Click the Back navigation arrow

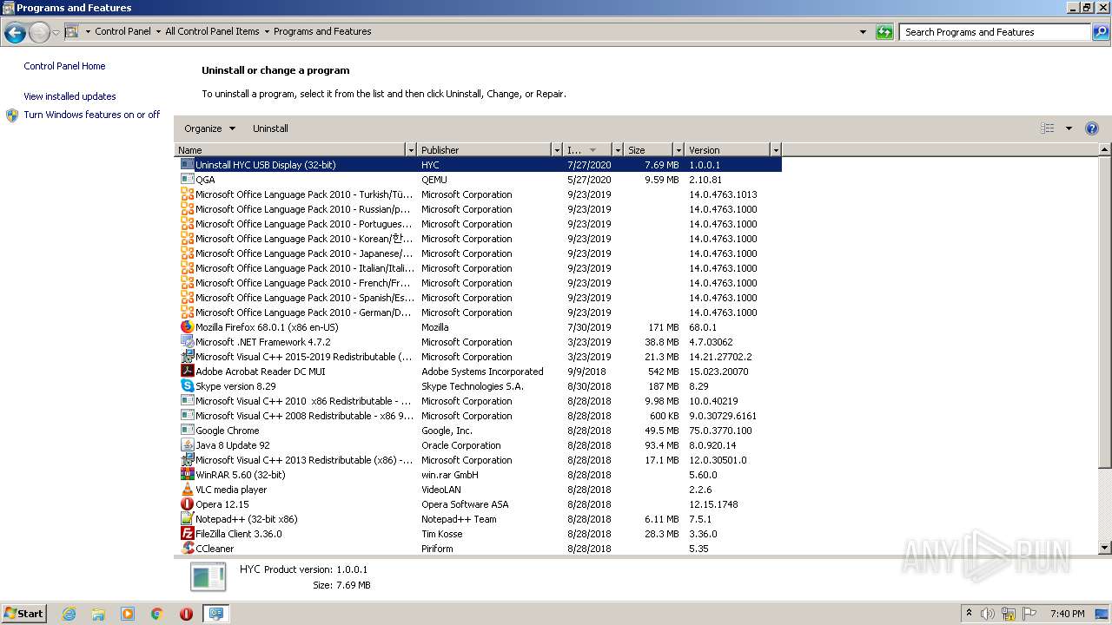point(15,33)
